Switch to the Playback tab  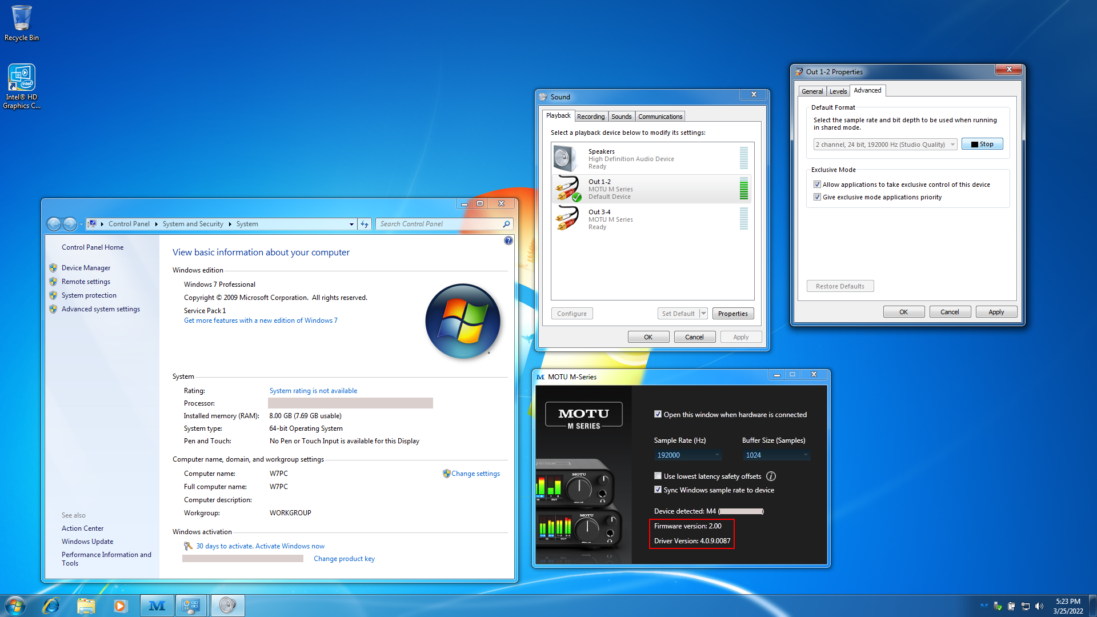click(x=558, y=115)
